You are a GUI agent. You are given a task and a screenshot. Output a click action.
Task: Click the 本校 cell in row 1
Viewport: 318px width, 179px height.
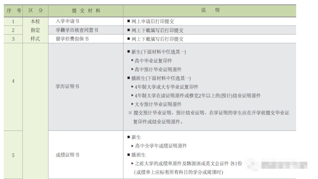pyautogui.click(x=35, y=21)
